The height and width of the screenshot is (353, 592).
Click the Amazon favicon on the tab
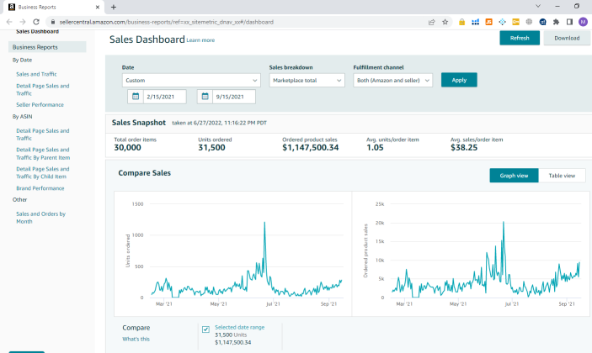click(12, 7)
